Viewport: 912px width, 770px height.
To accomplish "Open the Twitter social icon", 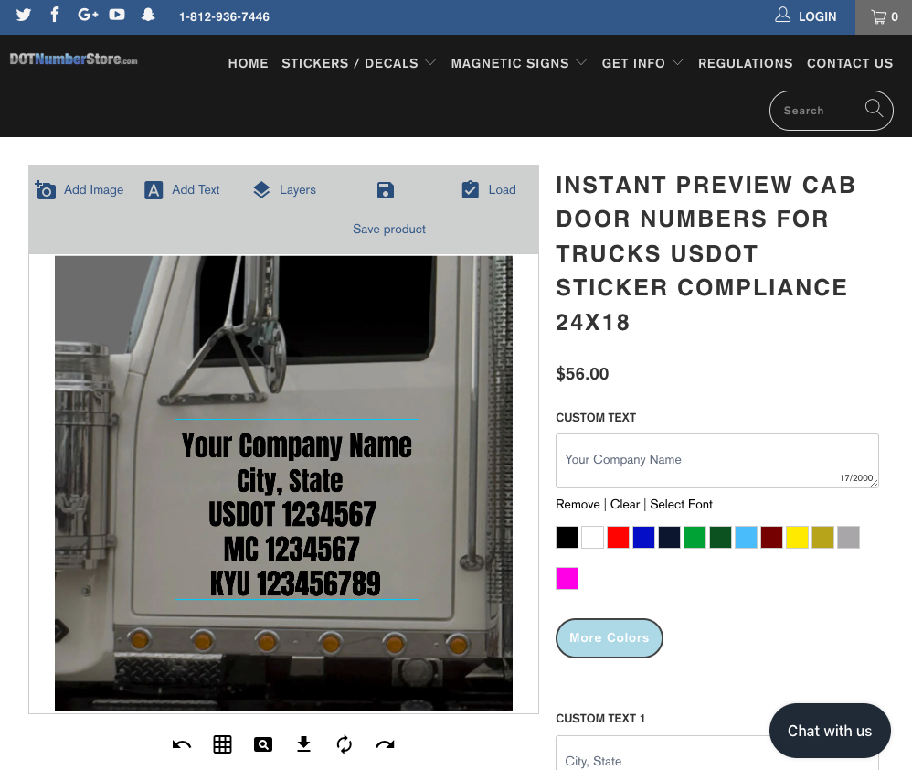I will 24,16.
